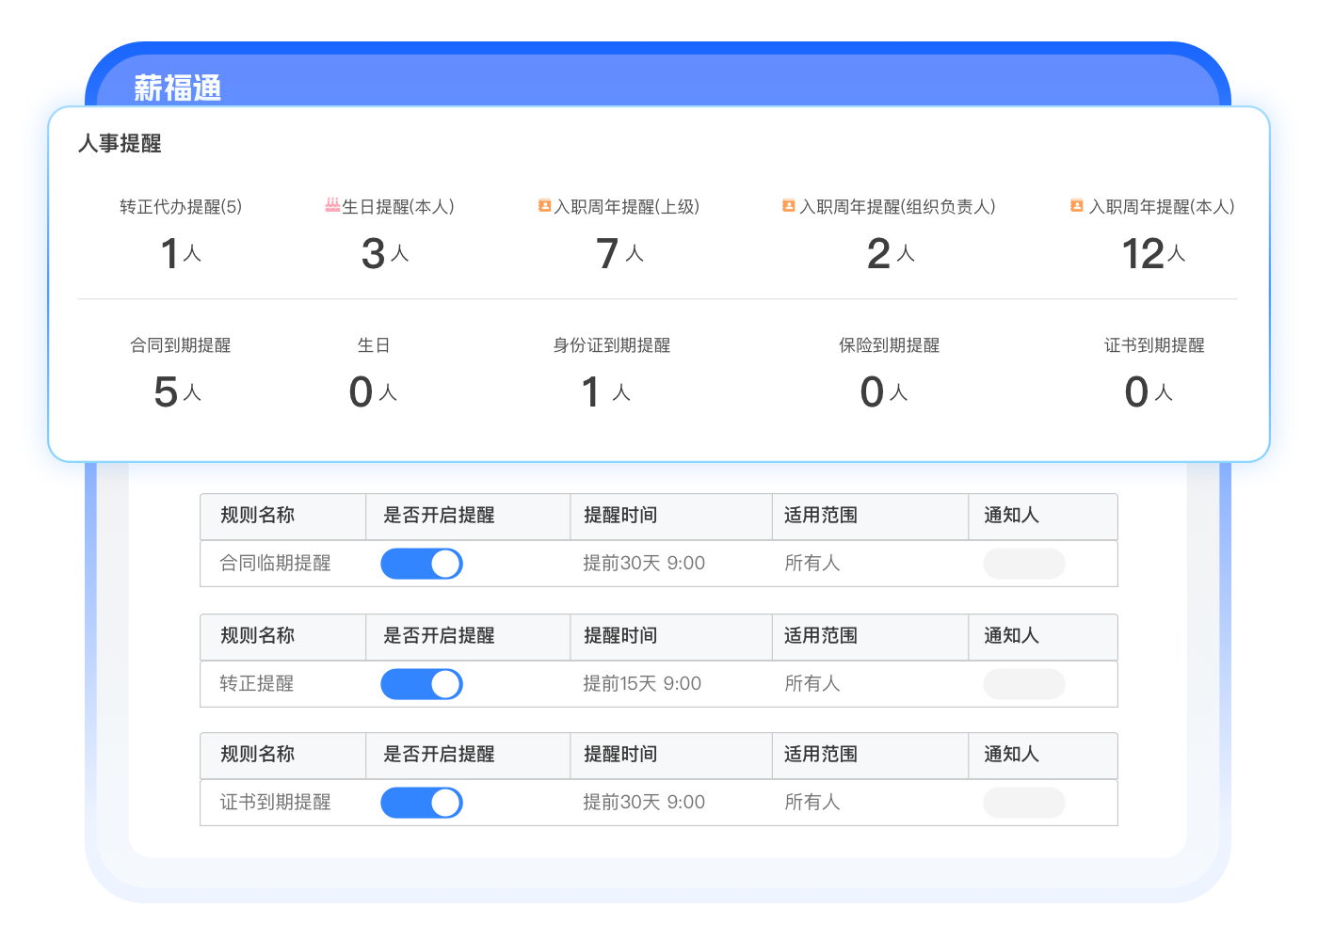Image resolution: width=1318 pixels, height=941 pixels.
Task: Open the 身份证到期提醒 stat
Action: [611, 372]
